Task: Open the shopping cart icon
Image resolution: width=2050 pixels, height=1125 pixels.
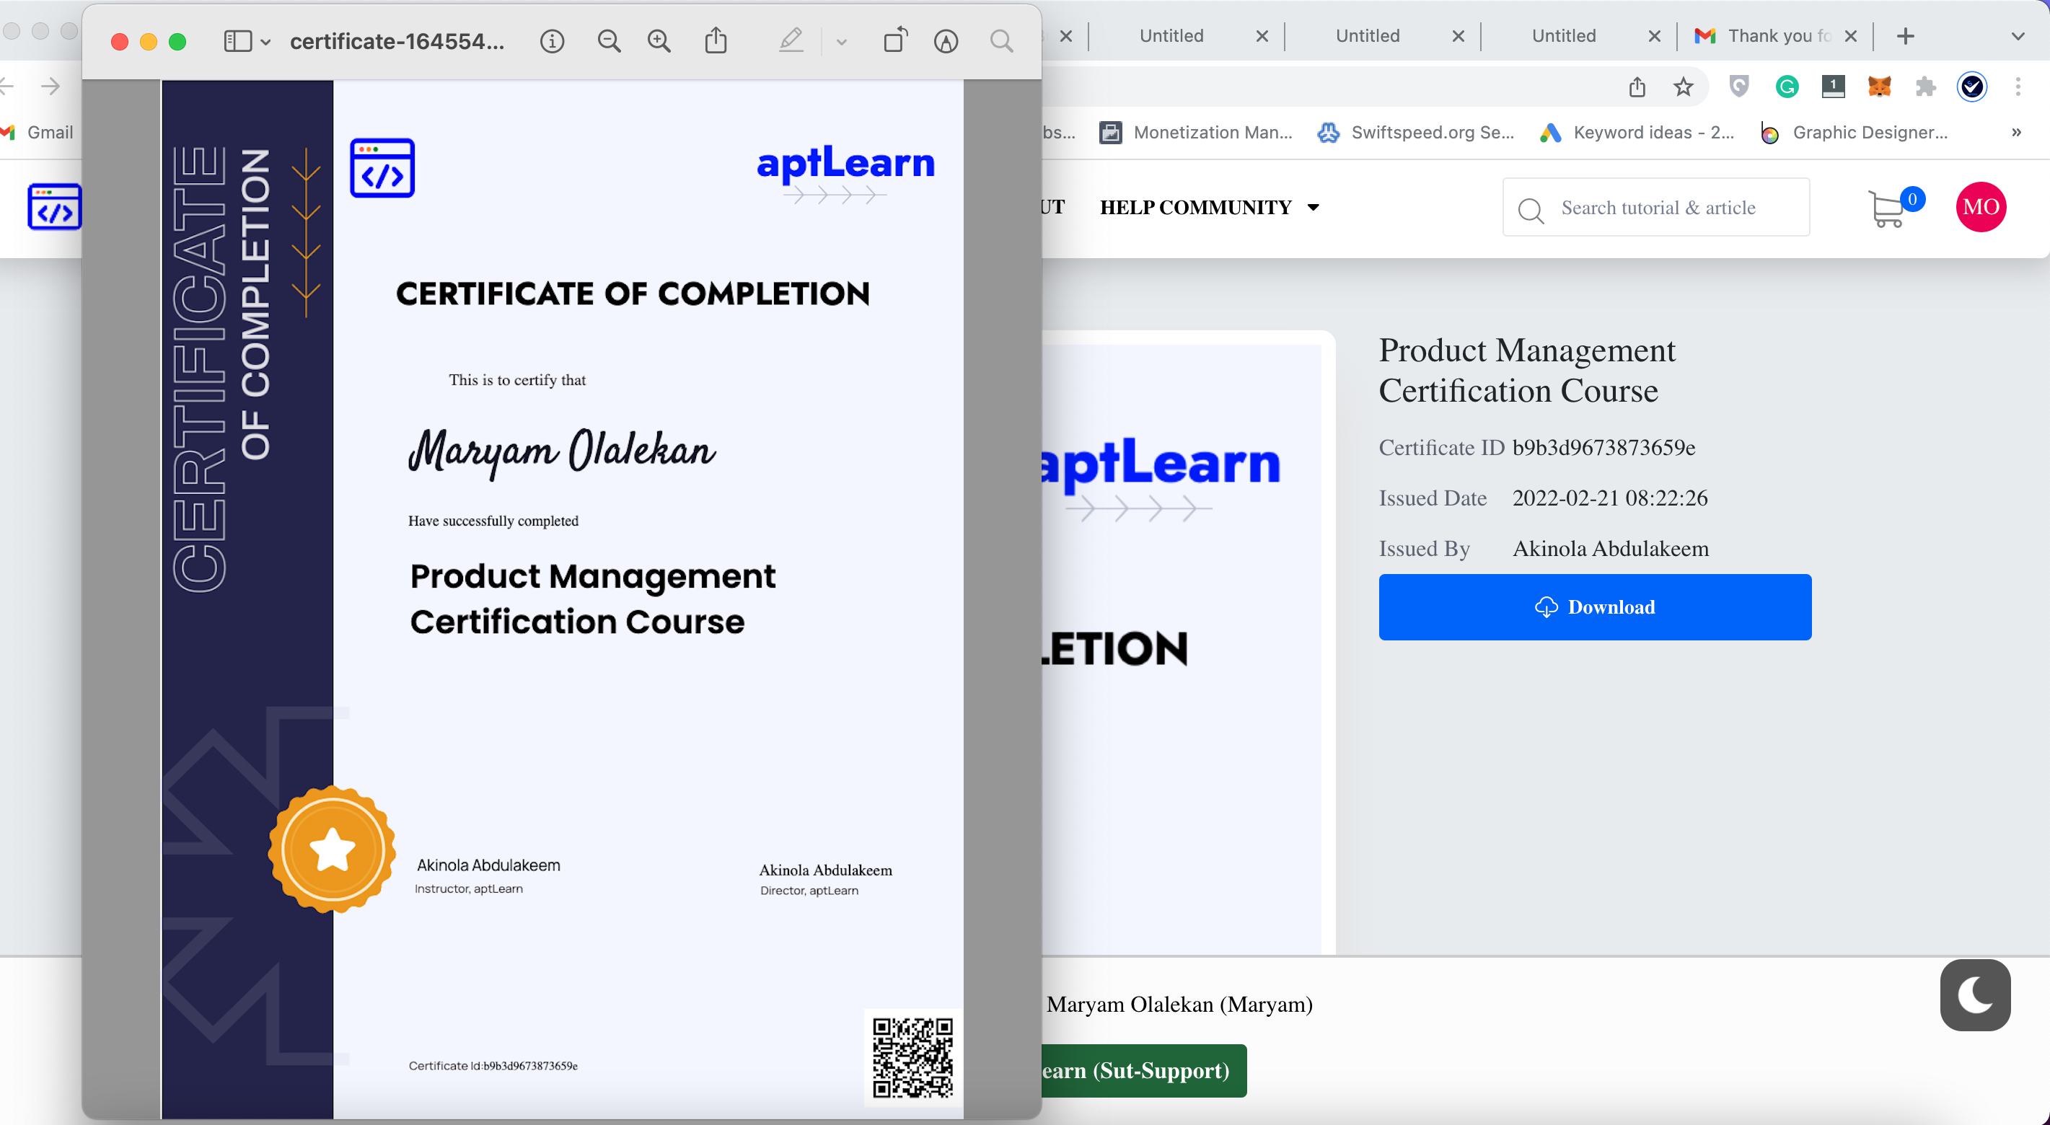Action: click(x=1888, y=208)
